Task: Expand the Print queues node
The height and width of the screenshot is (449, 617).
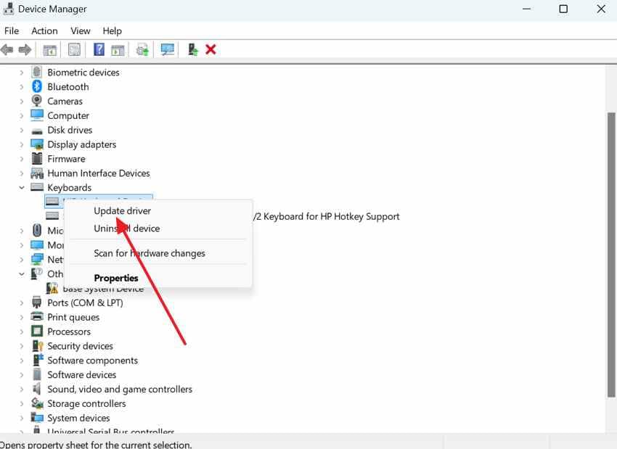Action: tap(22, 317)
